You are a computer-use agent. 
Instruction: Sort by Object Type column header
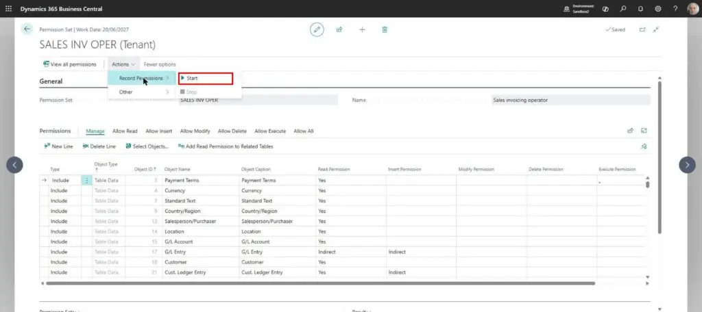coord(106,166)
